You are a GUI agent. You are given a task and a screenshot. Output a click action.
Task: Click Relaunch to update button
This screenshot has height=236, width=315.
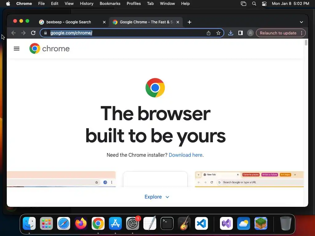click(278, 33)
